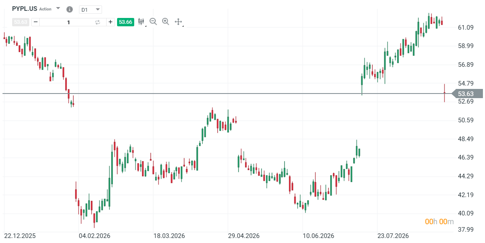This screenshot has height=243, width=485.
Task: Show instrument information via the info icon
Action: click(x=69, y=9)
